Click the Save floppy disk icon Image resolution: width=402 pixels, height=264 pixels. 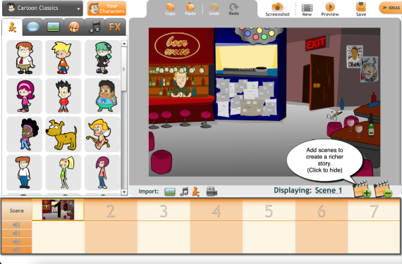pos(360,6)
